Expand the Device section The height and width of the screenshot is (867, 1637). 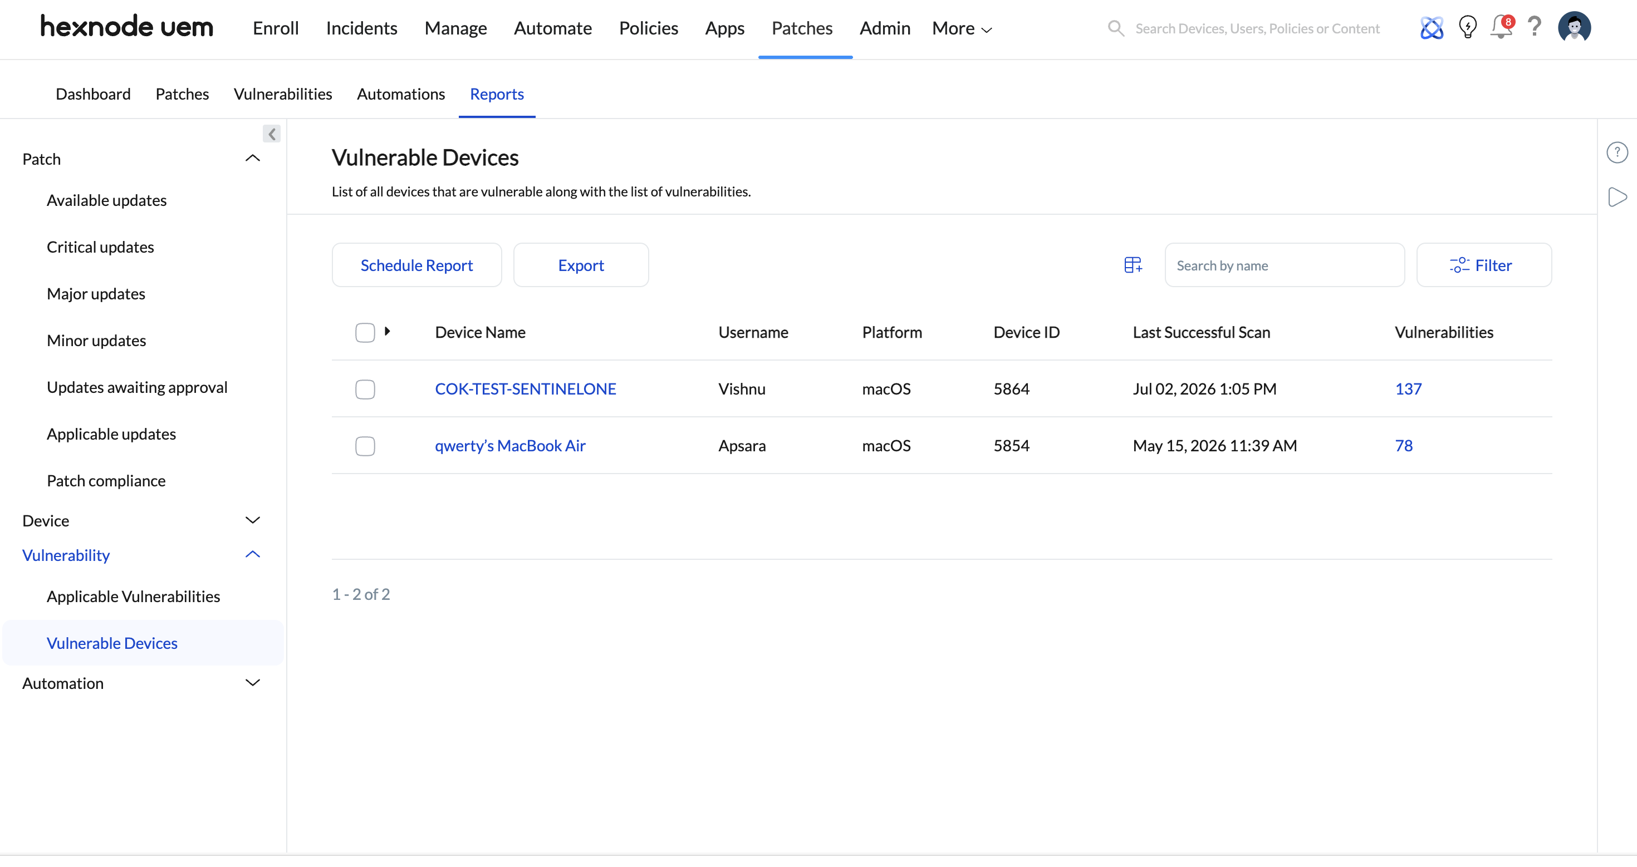[252, 520]
